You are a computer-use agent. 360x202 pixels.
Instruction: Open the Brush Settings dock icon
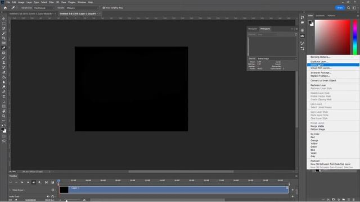(303, 43)
